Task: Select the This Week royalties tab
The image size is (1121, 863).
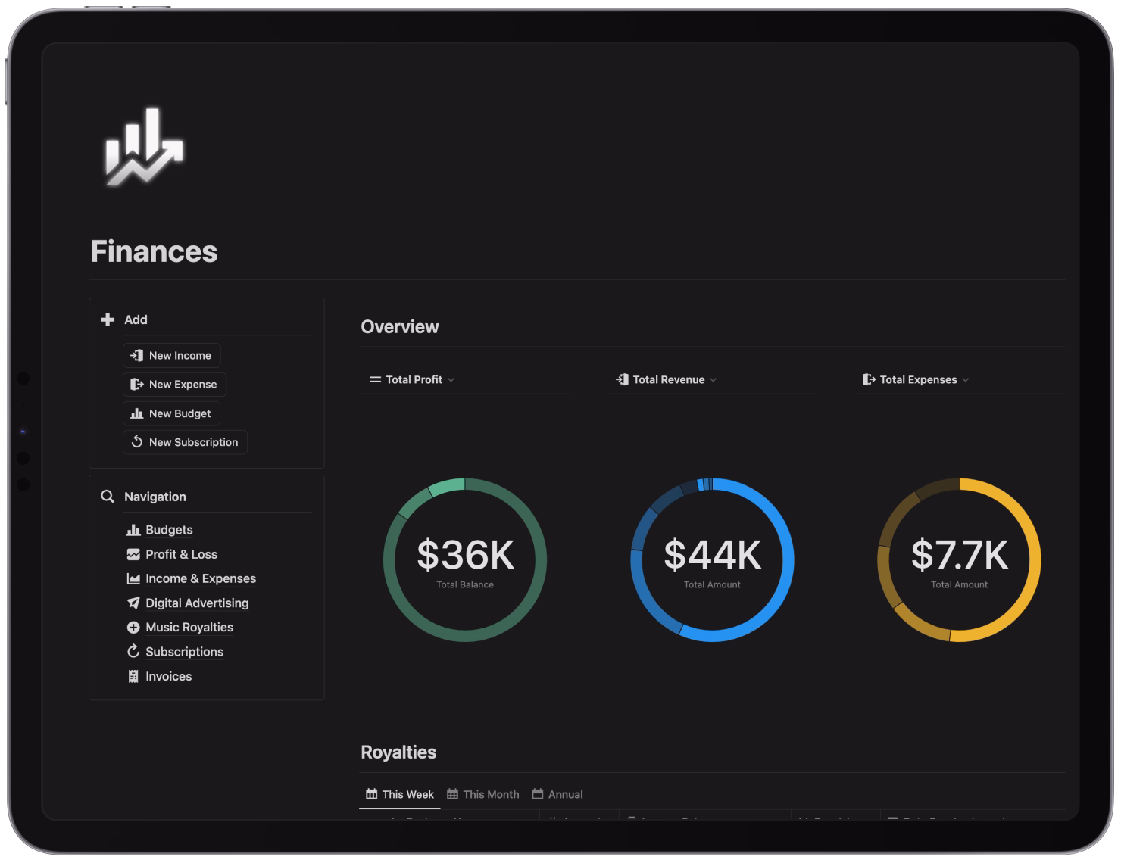Action: coord(399,794)
